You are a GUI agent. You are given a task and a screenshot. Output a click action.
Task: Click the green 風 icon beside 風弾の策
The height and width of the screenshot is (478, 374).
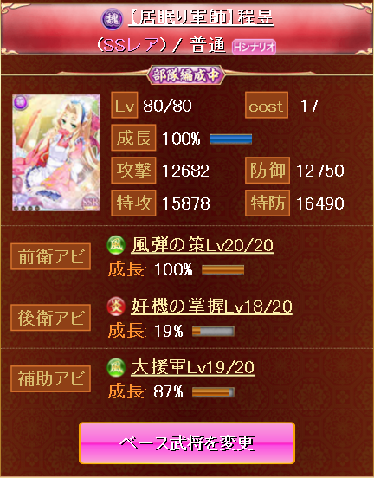(x=116, y=245)
